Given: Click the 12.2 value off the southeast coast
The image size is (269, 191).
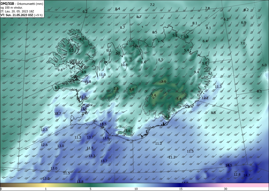Looking at the screenshot, I should pos(205,98).
